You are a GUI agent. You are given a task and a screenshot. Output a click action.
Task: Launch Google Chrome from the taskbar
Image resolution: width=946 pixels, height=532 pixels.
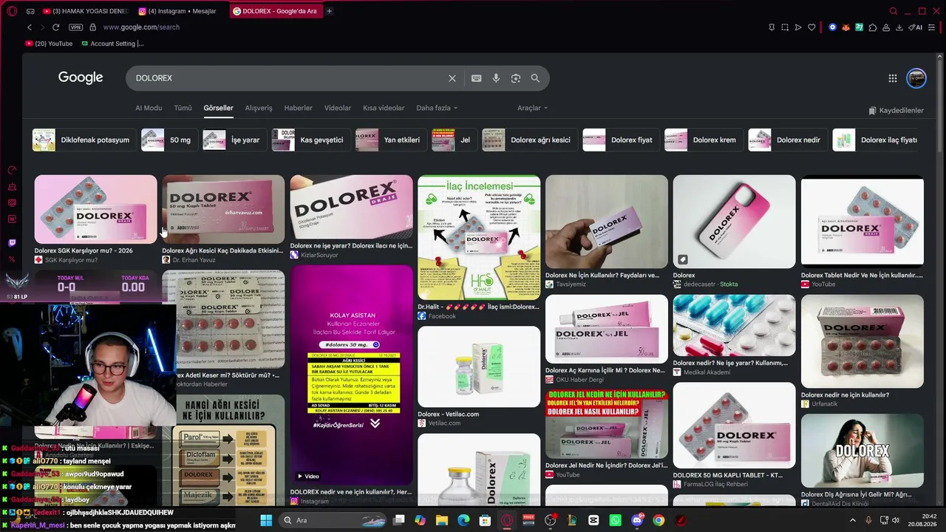659,520
